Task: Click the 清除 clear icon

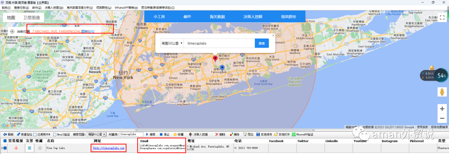Action: coord(231,134)
